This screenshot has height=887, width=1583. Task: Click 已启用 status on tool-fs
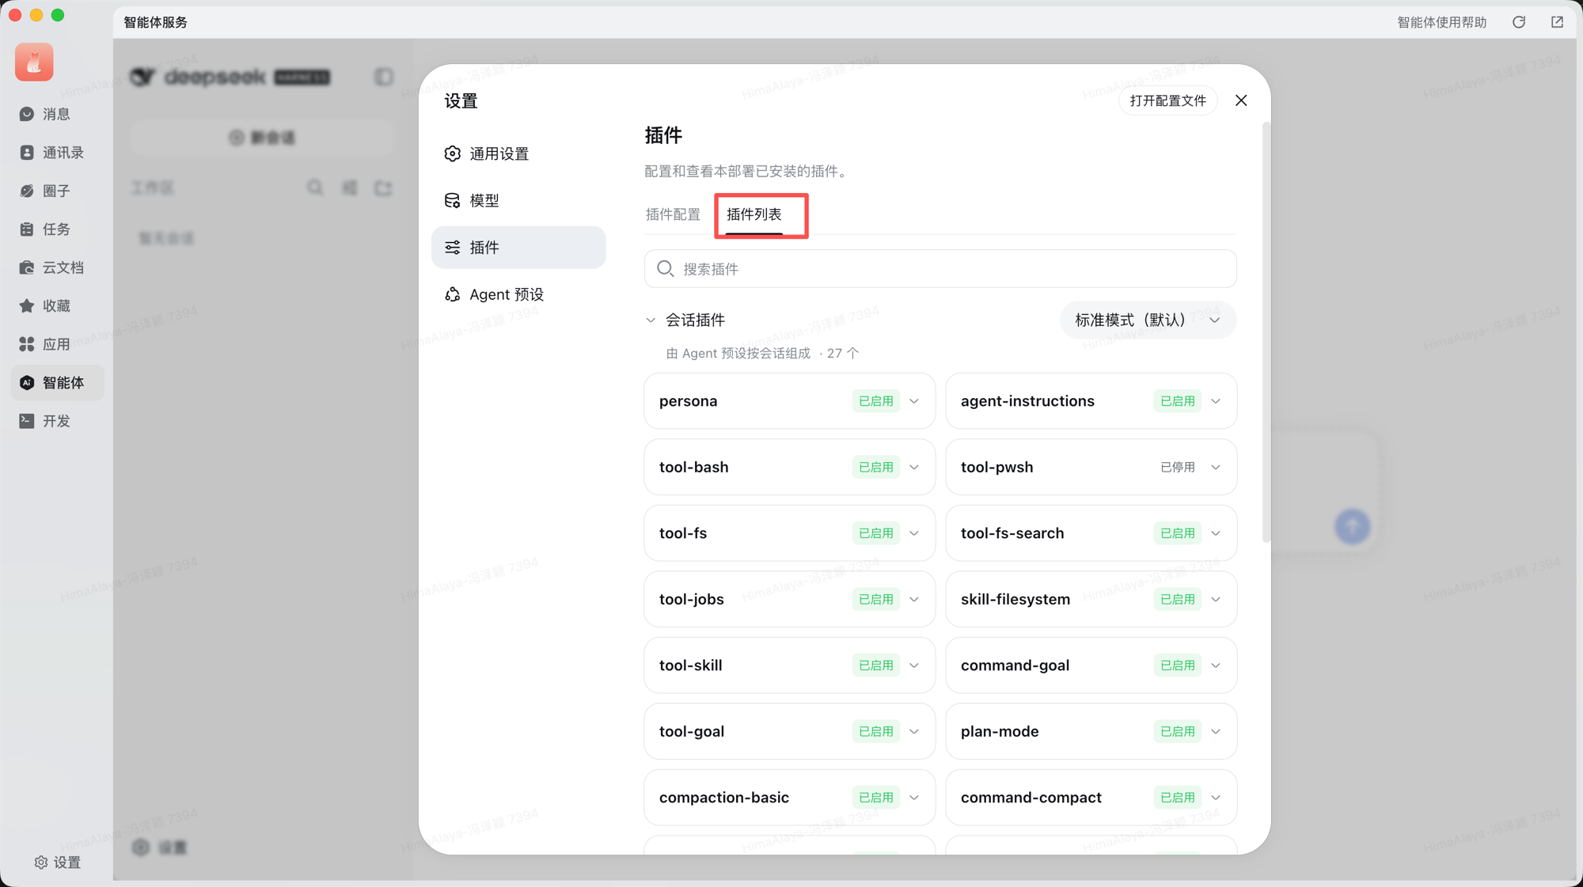coord(876,533)
